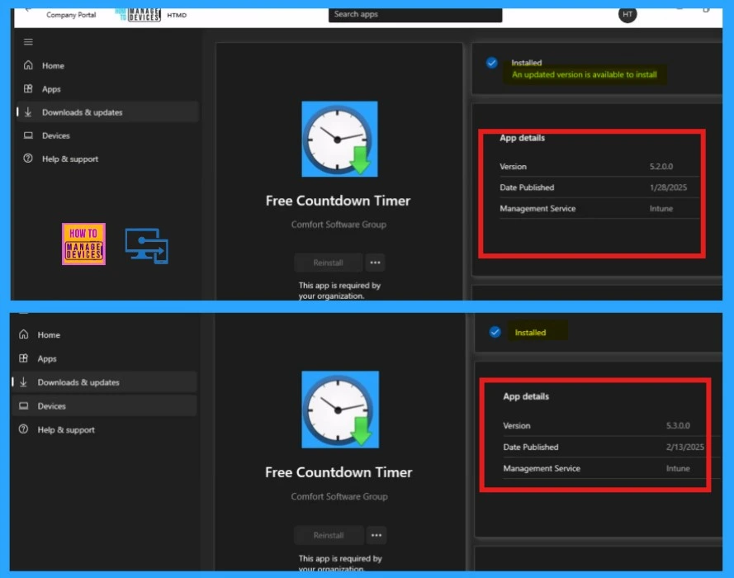Click 'Management Service' label in top screenshot

[x=537, y=209]
